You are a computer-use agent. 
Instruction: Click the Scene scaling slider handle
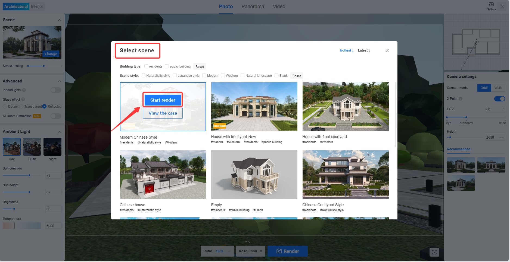pyautogui.click(x=44, y=66)
